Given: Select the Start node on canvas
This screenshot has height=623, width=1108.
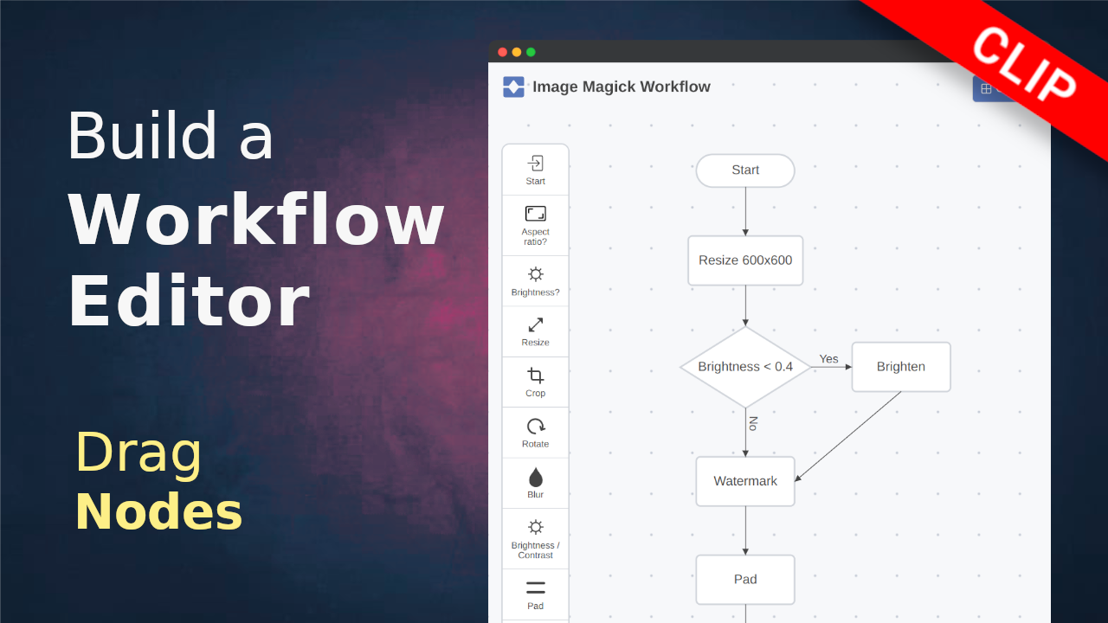Looking at the screenshot, I should click(x=744, y=170).
